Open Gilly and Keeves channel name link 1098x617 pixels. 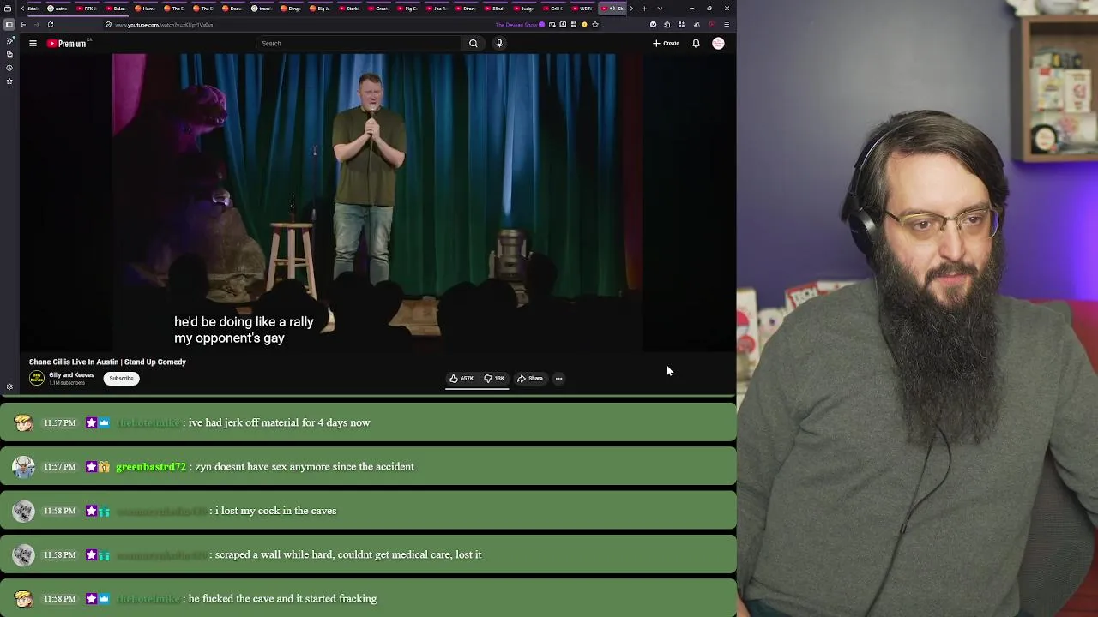pos(71,375)
